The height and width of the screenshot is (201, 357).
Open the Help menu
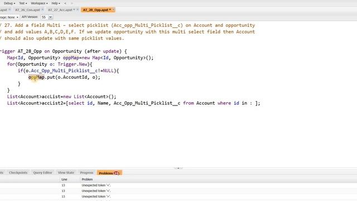coord(56,3)
